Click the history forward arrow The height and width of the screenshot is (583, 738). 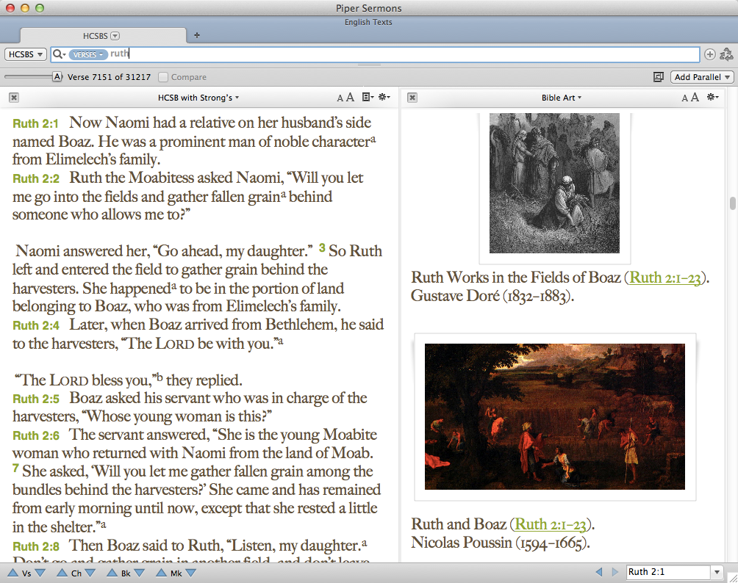click(615, 572)
